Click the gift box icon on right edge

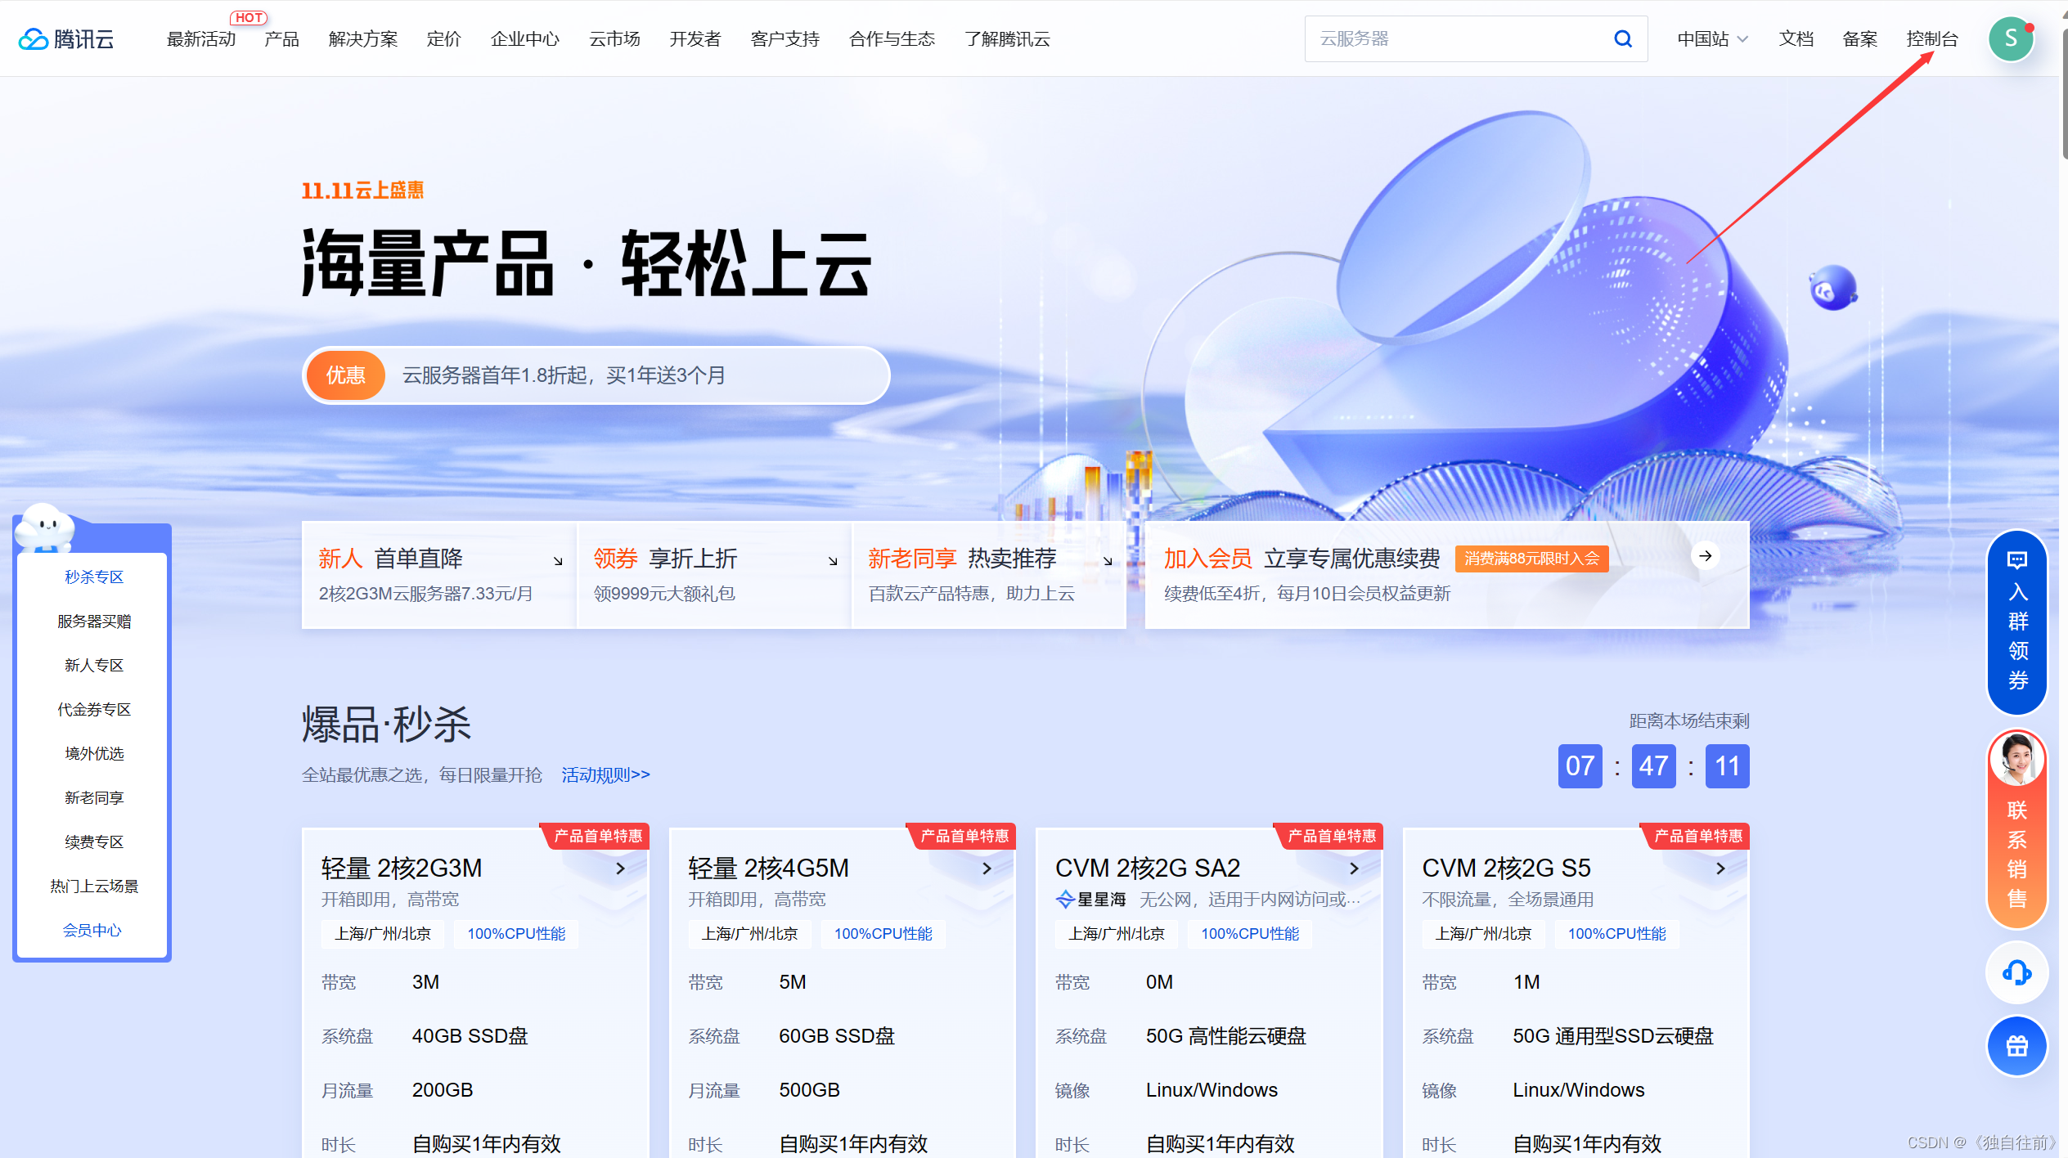tap(2016, 1046)
